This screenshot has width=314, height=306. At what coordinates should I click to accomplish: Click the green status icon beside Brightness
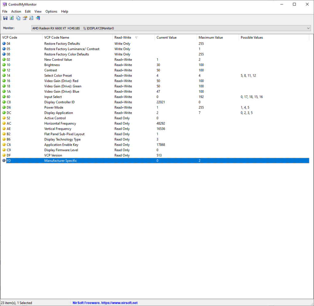tap(3, 65)
